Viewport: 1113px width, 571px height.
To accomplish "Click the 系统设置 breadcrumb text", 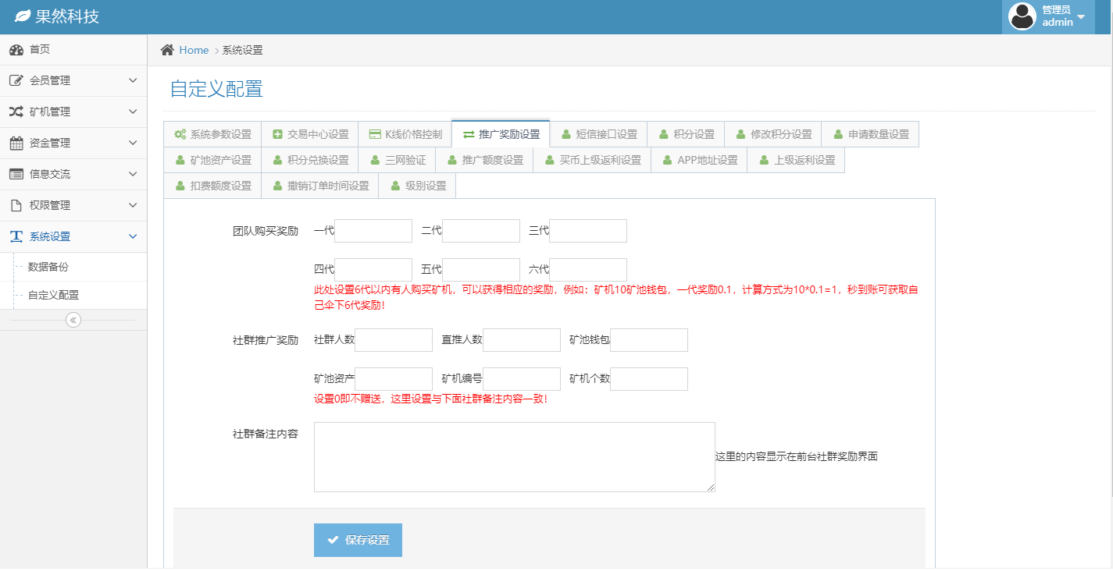I will coord(243,51).
